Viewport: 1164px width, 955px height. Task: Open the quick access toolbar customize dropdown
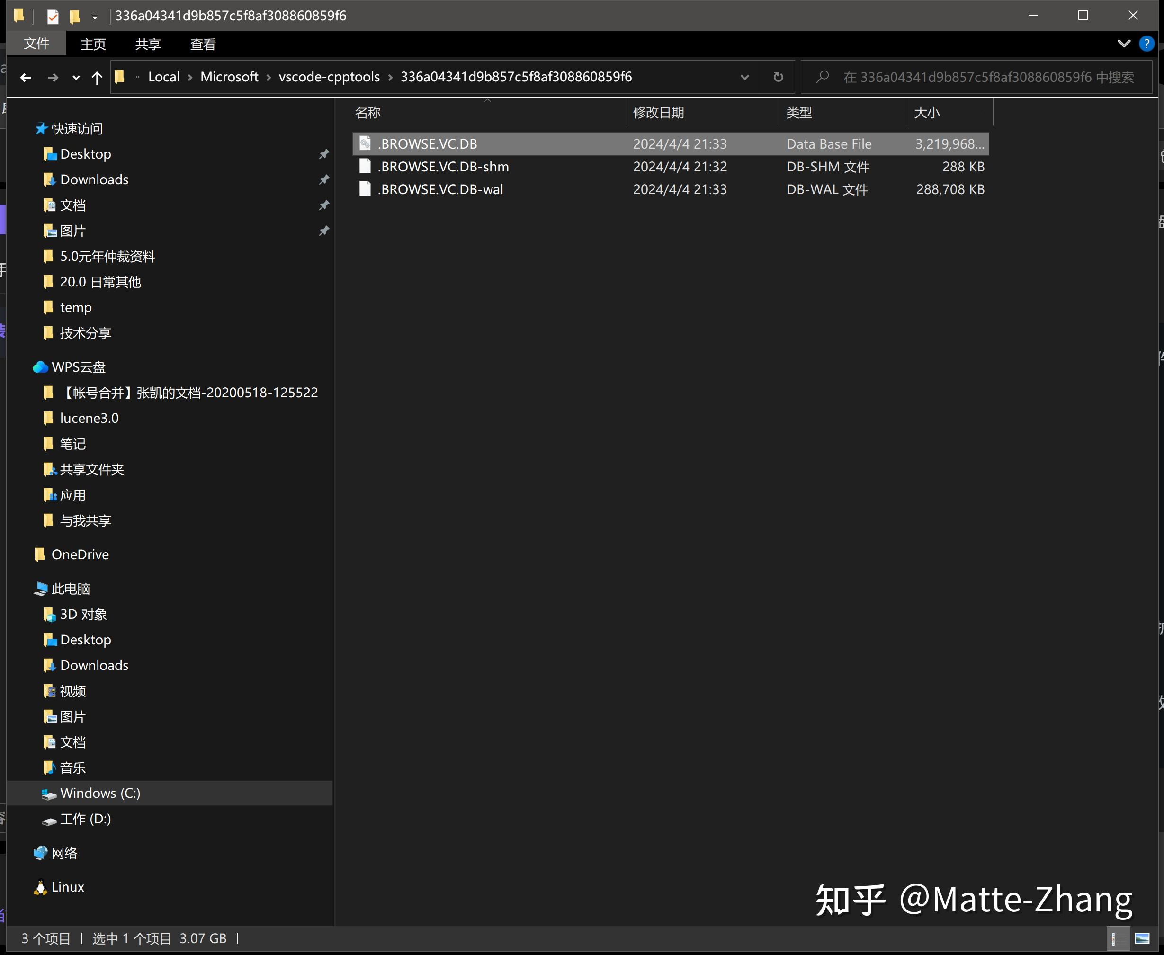[x=95, y=16]
